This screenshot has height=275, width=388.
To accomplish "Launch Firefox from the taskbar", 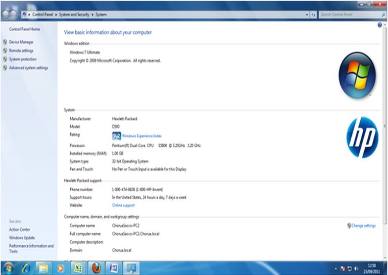I will tap(96, 267).
